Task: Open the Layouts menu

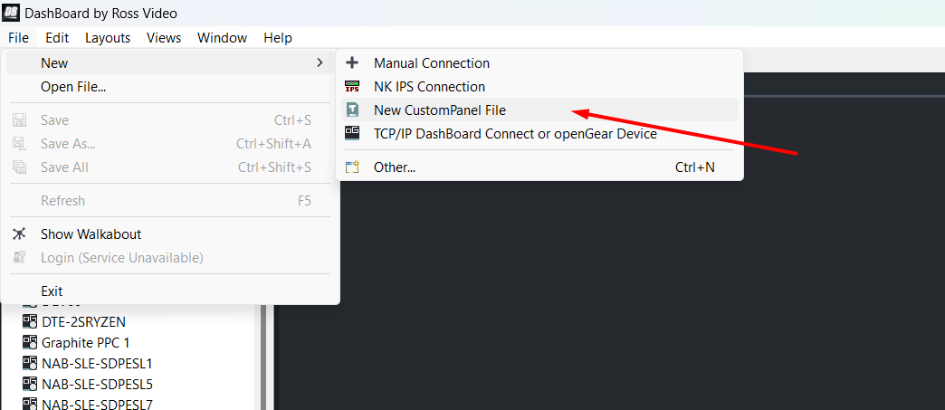Action: [108, 38]
